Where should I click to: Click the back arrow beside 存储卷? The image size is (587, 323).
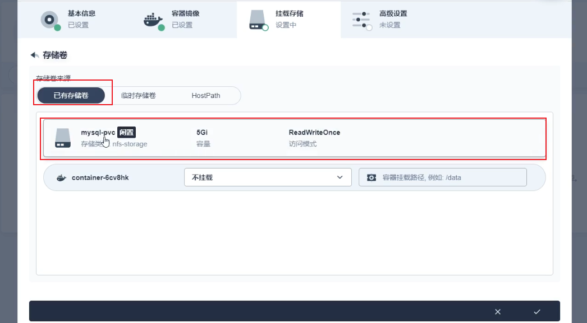[35, 55]
